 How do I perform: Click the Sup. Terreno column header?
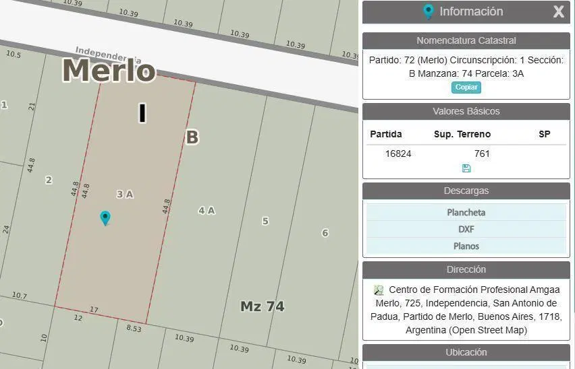pos(462,134)
